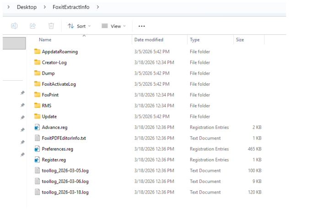This screenshot has width=317, height=210.
Task: Expand the chevron after FoxitExtractInfo breadcrumb
Action: [98, 7]
